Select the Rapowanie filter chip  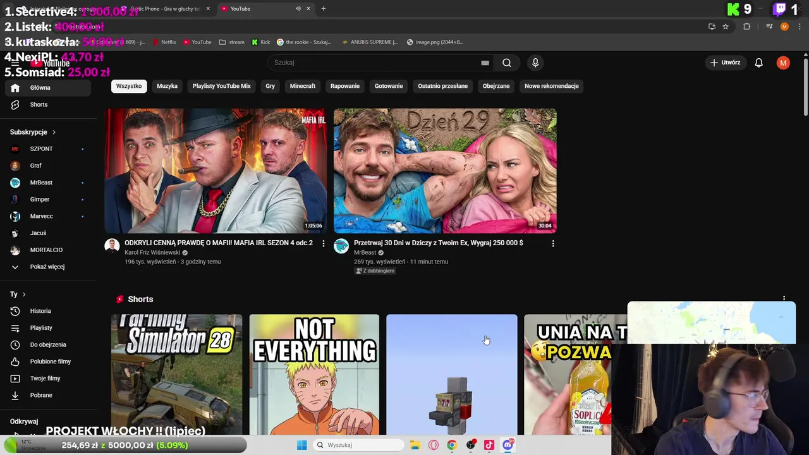(345, 86)
